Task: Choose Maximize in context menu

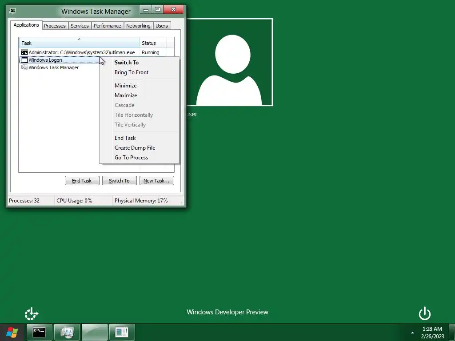Action: tap(139, 95)
